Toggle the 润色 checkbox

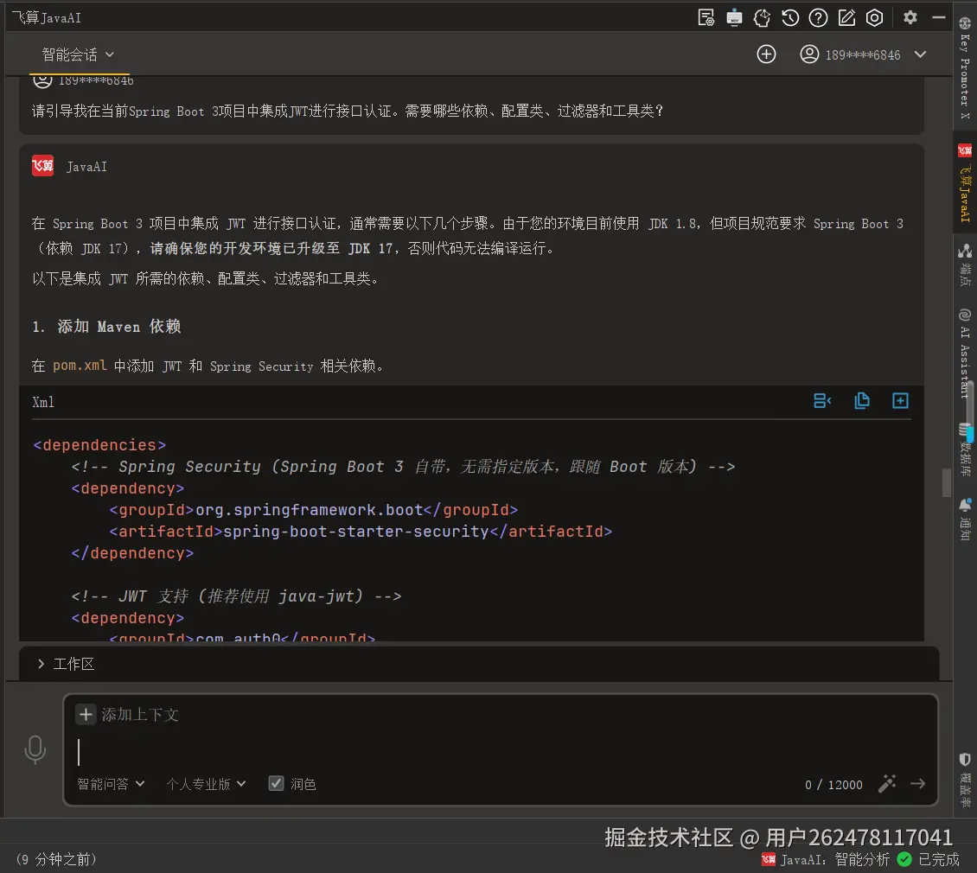coord(276,783)
